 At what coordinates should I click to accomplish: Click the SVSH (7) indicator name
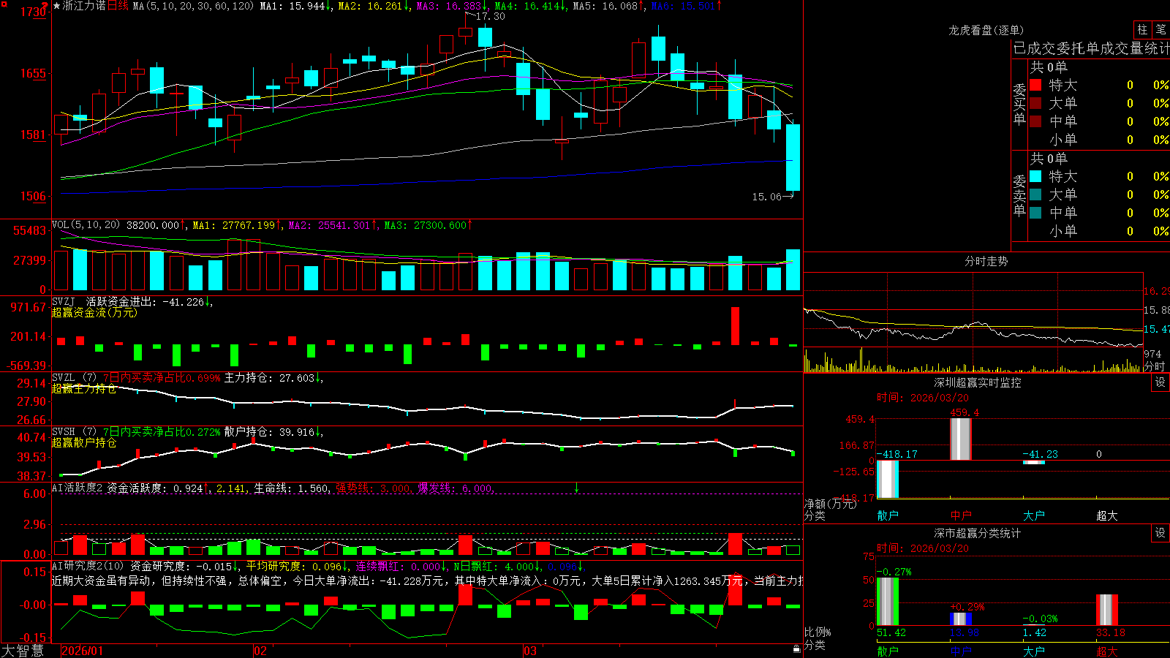pos(74,432)
